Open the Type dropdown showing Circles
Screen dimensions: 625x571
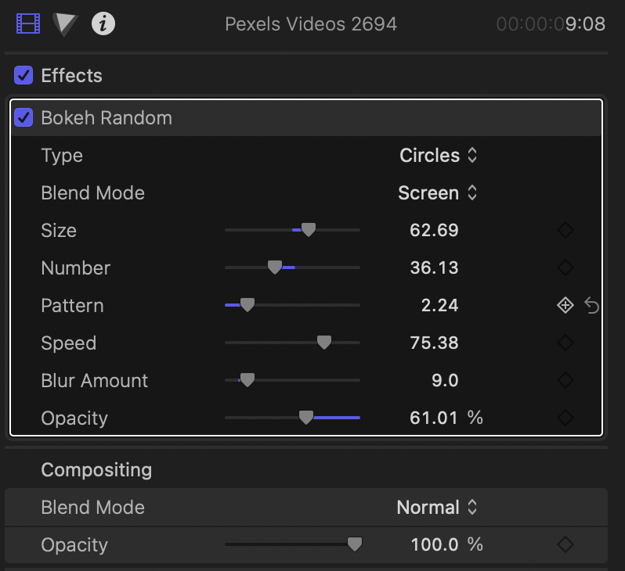click(438, 156)
